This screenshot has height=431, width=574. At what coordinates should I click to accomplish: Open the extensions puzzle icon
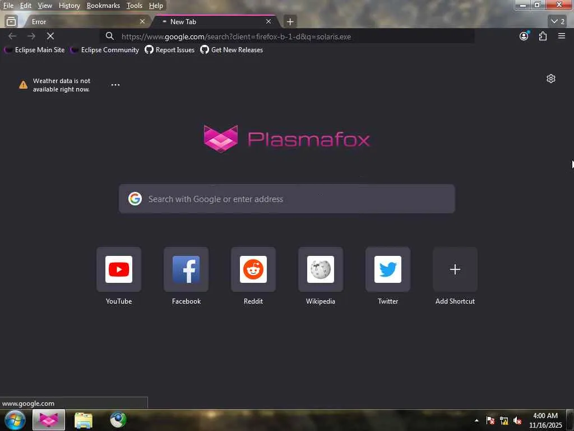[543, 36]
